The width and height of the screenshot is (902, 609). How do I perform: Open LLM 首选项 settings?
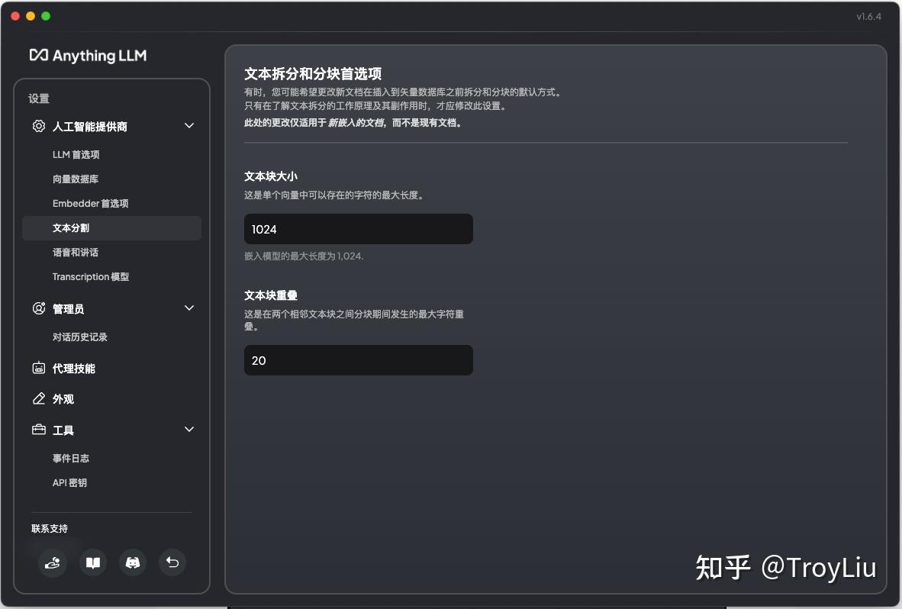click(x=76, y=155)
